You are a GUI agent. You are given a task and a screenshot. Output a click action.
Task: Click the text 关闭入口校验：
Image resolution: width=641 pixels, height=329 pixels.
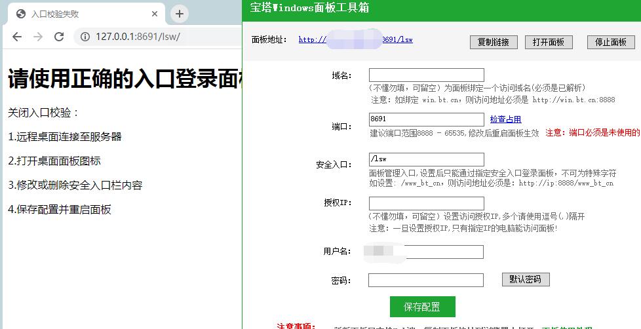[x=43, y=113]
